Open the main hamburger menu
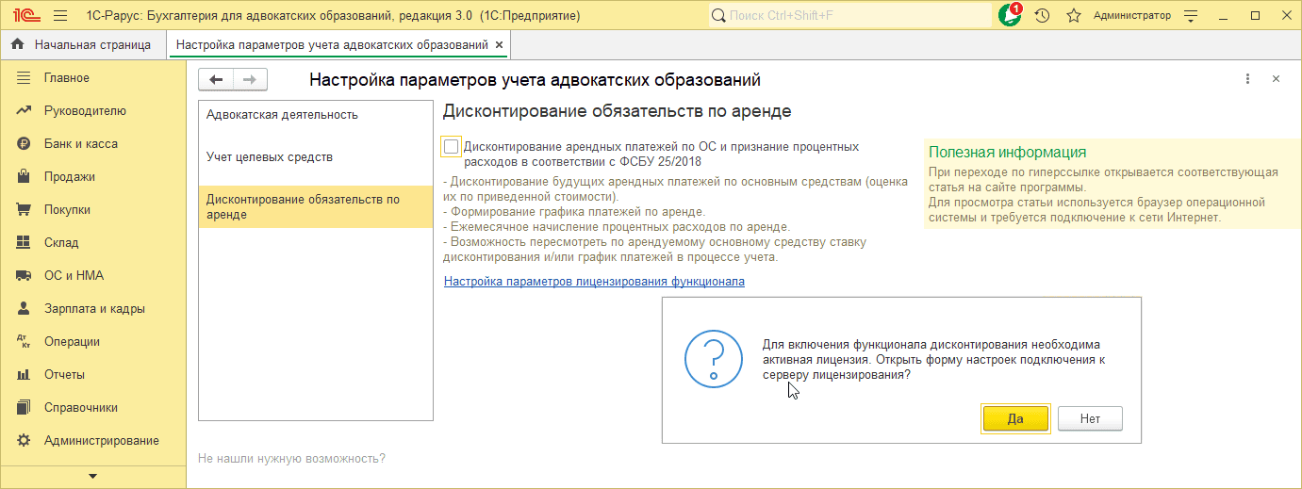Screen dimensions: 1302x489 tap(60, 16)
